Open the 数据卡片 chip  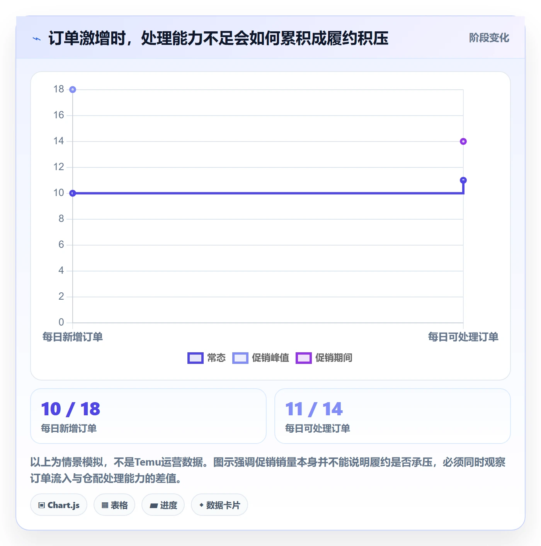pos(219,505)
